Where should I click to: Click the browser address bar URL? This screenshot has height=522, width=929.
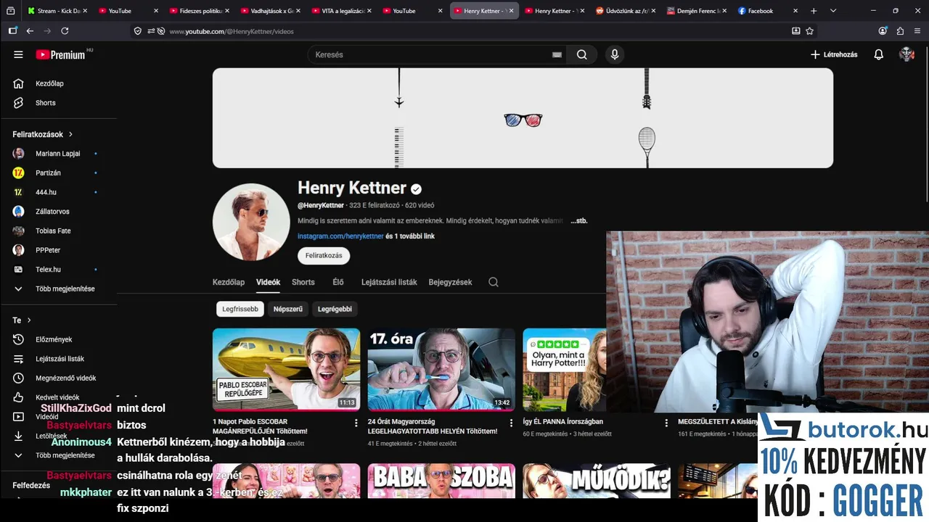(232, 31)
